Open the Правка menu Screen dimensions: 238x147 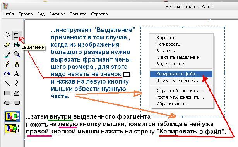(26, 14)
